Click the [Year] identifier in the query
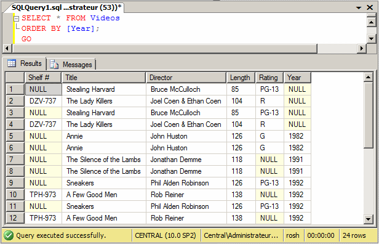Image resolution: width=379 pixels, height=244 pixels. tap(80, 28)
